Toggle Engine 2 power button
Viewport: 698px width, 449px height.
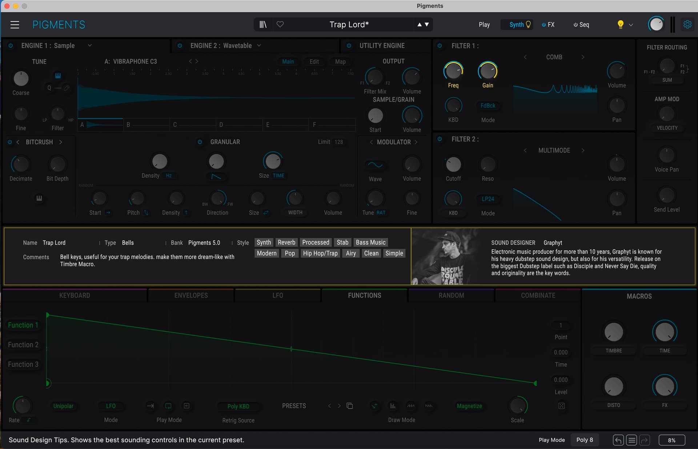180,45
